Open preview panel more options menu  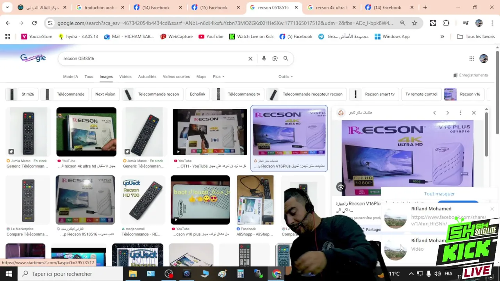tap(461, 113)
